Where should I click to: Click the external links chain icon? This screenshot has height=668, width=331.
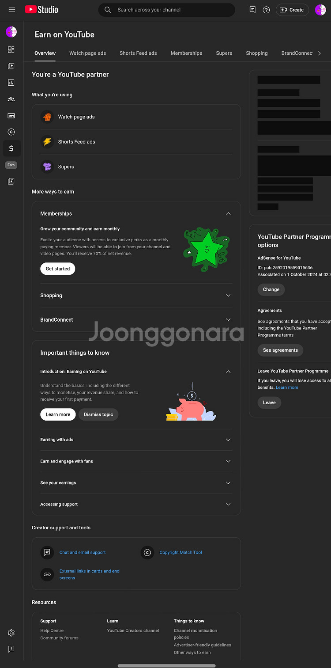47,574
